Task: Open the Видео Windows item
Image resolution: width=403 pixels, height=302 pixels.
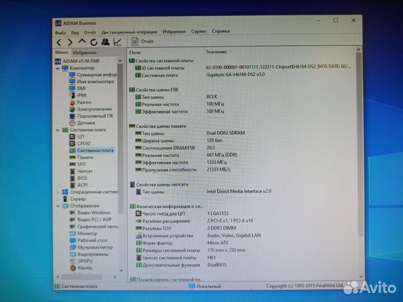Action: [x=90, y=213]
